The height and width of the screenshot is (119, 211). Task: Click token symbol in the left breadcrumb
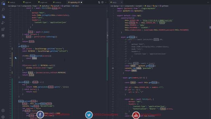pos(75,6)
